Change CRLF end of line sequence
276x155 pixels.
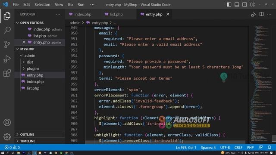click(238, 147)
